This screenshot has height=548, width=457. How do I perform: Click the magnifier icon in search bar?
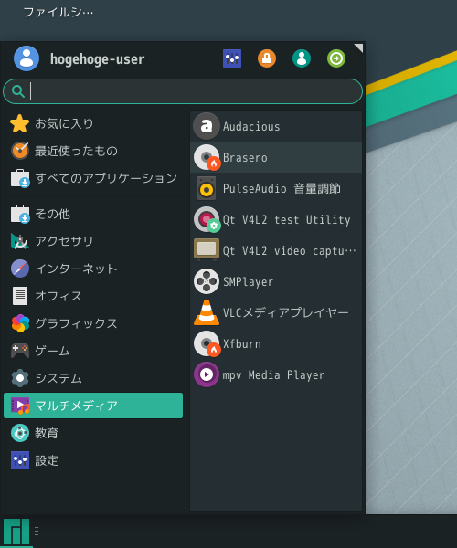click(x=18, y=91)
